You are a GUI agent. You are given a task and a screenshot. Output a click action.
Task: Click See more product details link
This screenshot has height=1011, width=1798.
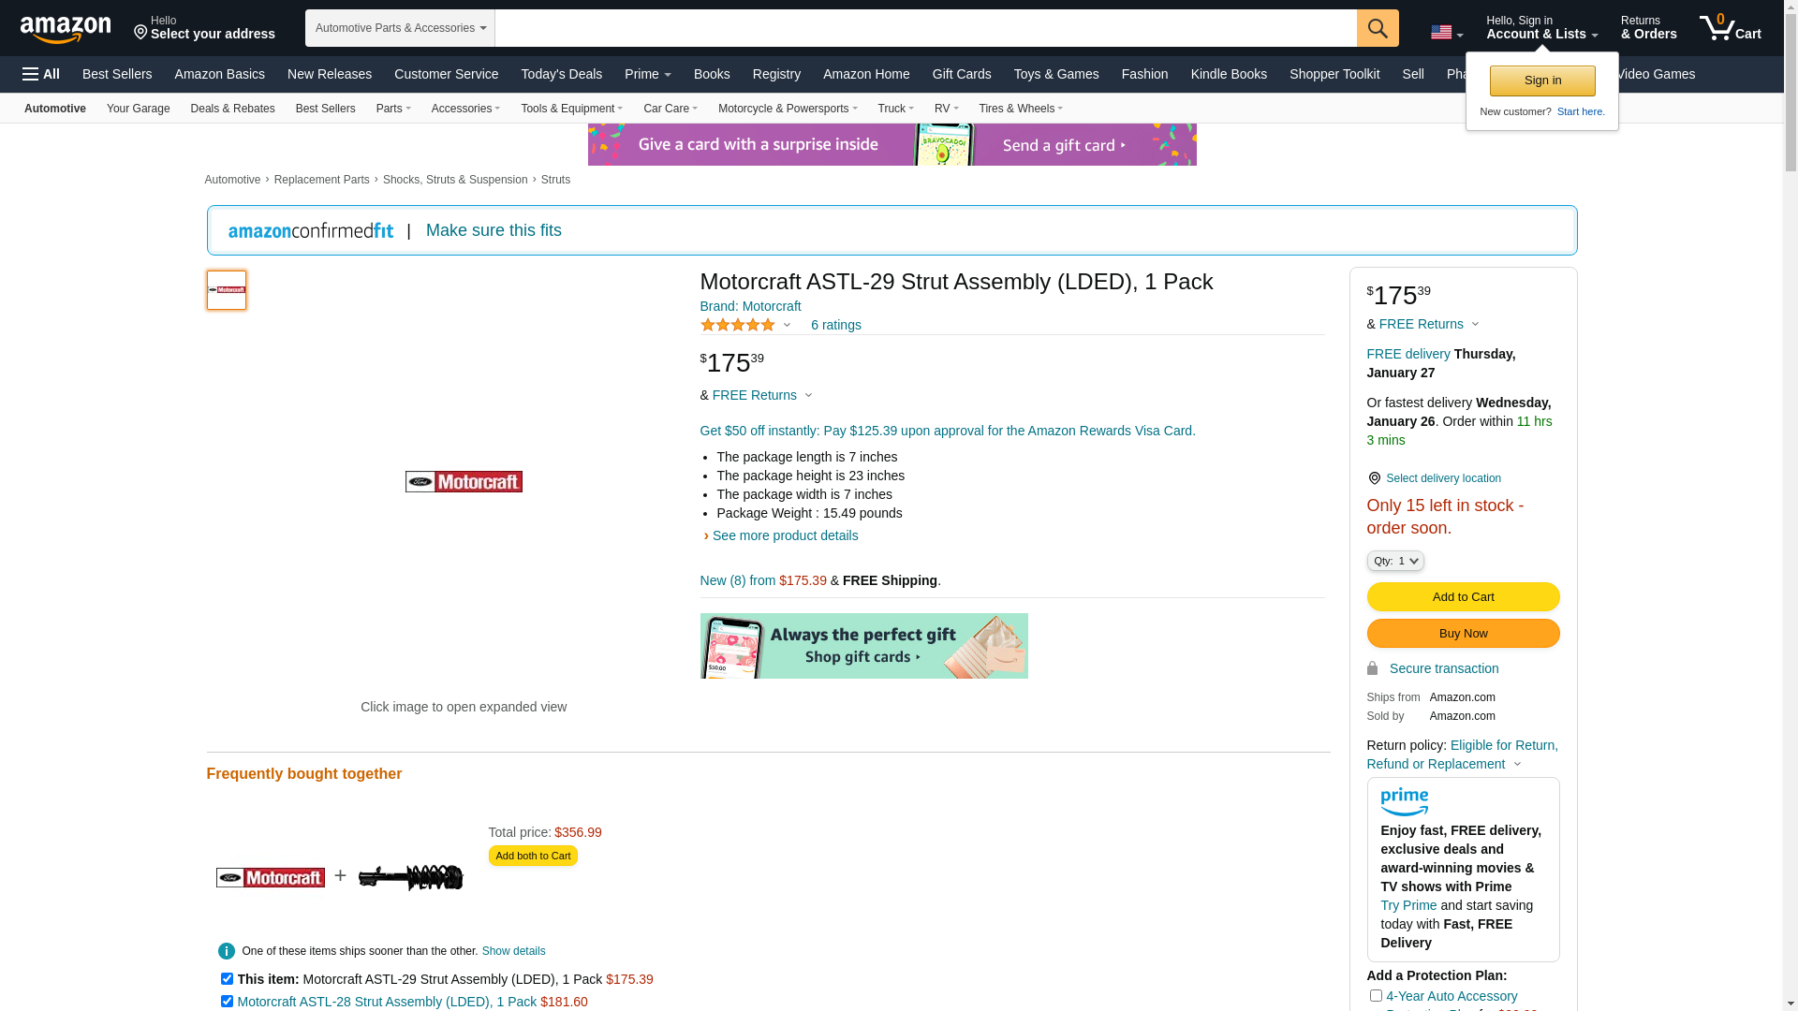[785, 535]
